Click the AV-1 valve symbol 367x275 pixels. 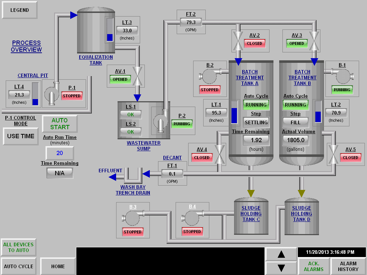(137, 76)
